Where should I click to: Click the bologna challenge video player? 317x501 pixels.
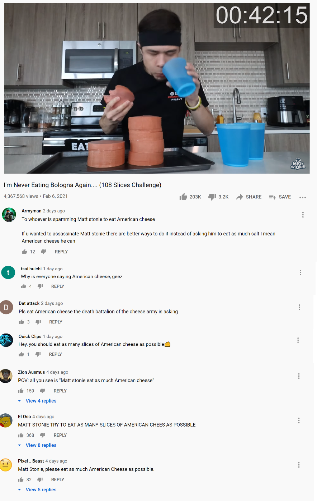[x=157, y=88]
